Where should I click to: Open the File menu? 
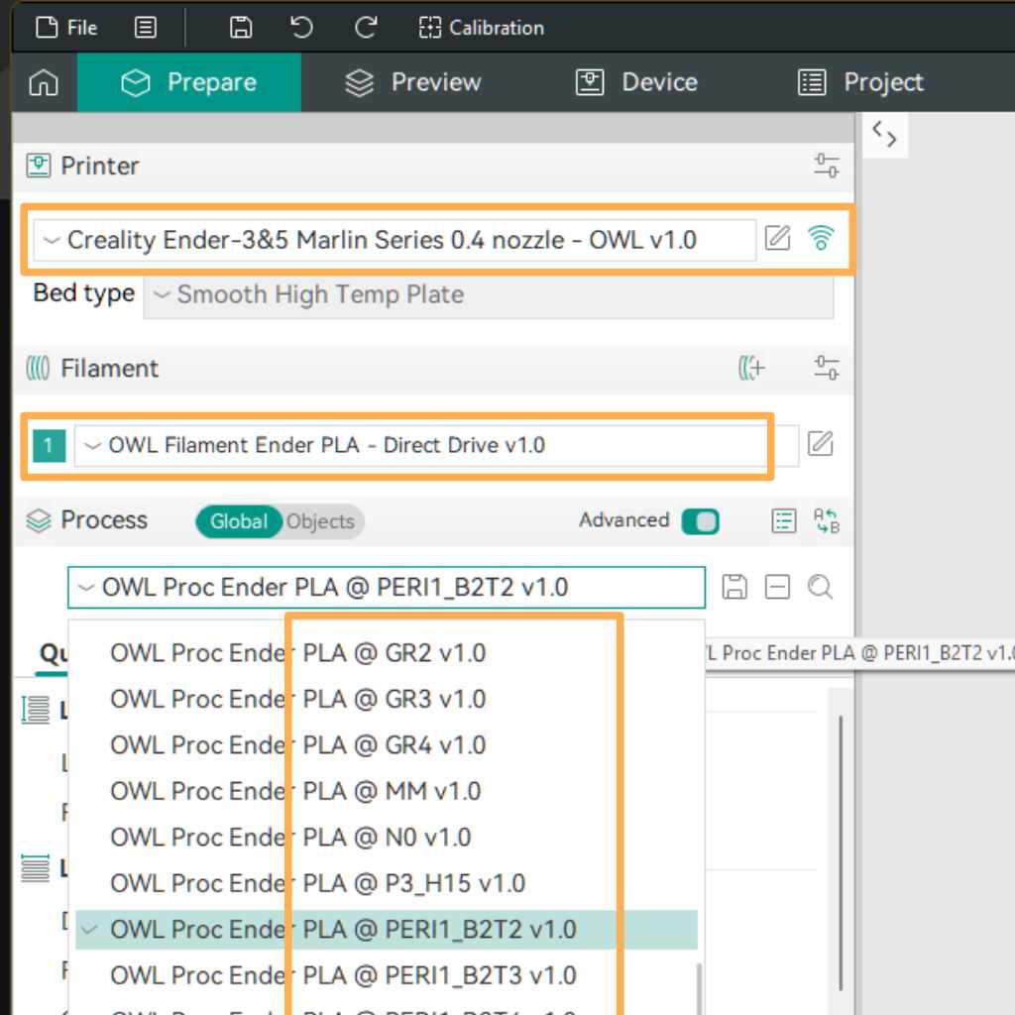tap(67, 28)
